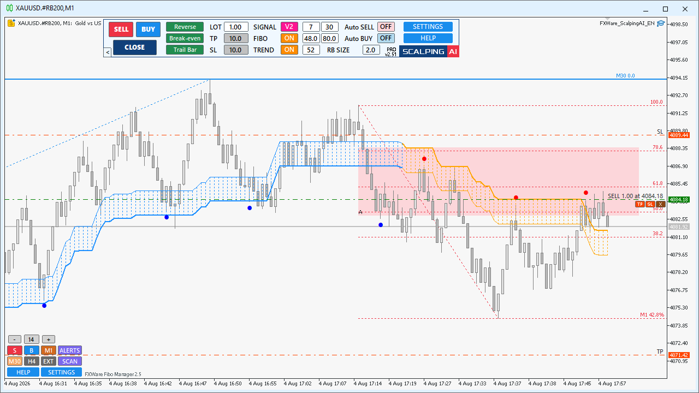Toggle the EXT button
Viewport: 699px width, 393px height.
coord(48,361)
